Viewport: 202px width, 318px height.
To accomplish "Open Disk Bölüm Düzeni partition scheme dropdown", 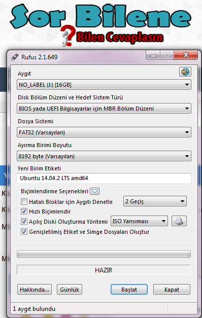I will coord(104,109).
